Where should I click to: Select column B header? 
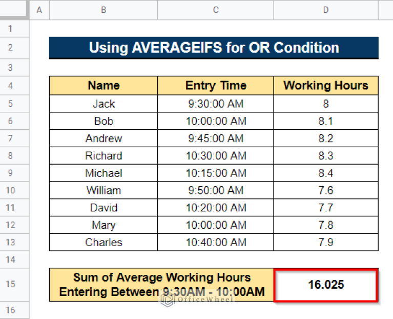pyautogui.click(x=104, y=10)
